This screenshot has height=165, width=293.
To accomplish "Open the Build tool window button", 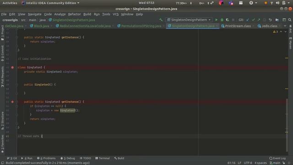I will click(x=119, y=158).
